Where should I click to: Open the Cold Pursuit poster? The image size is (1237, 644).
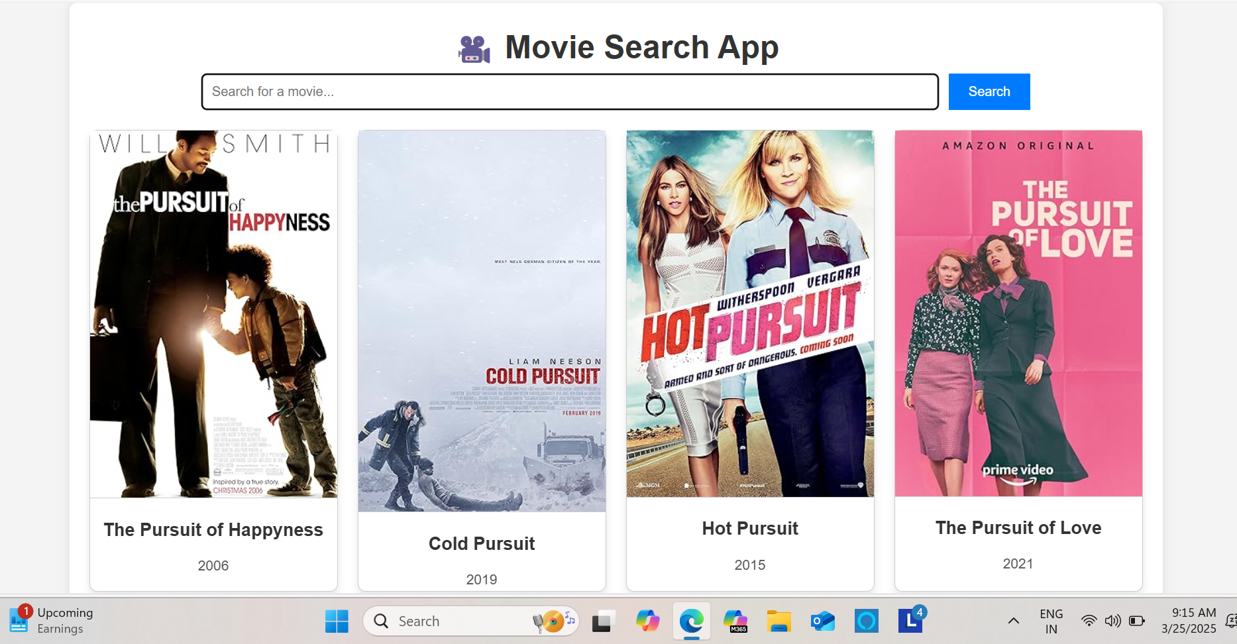[x=482, y=321]
